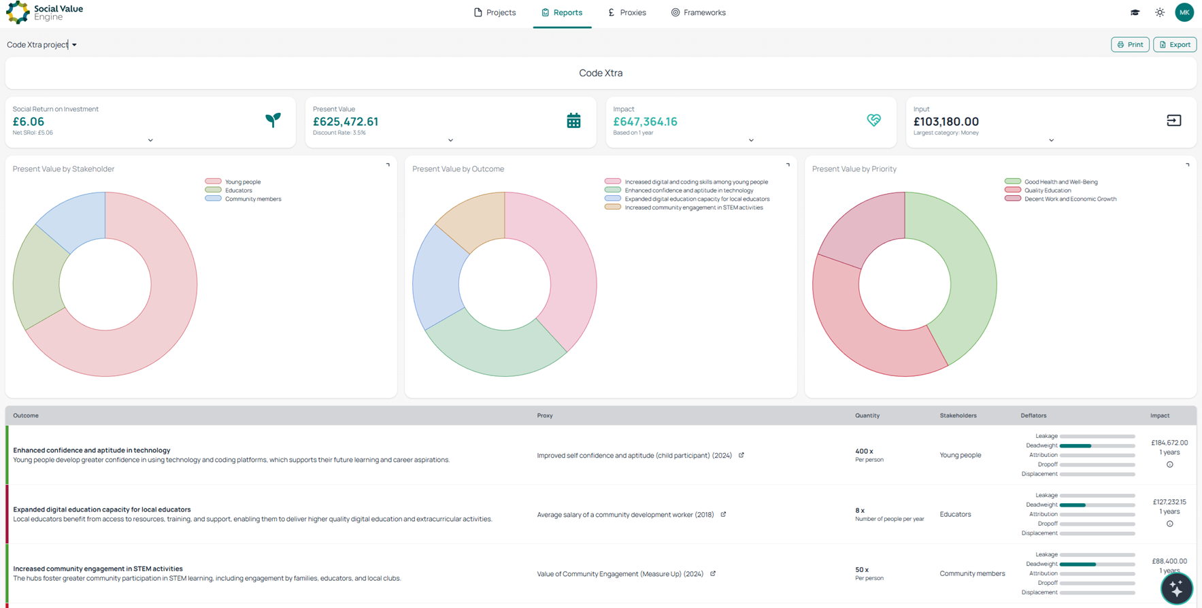The width and height of the screenshot is (1202, 608).
Task: Click the Deadweight bar for community engagement row
Action: point(1097,564)
